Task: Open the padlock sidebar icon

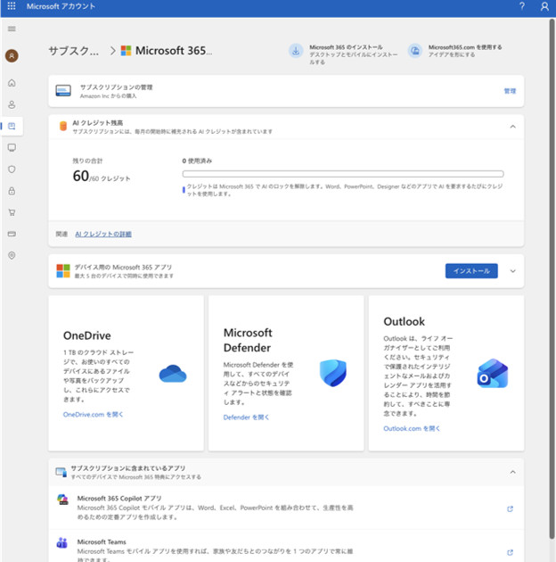Action: (x=12, y=191)
